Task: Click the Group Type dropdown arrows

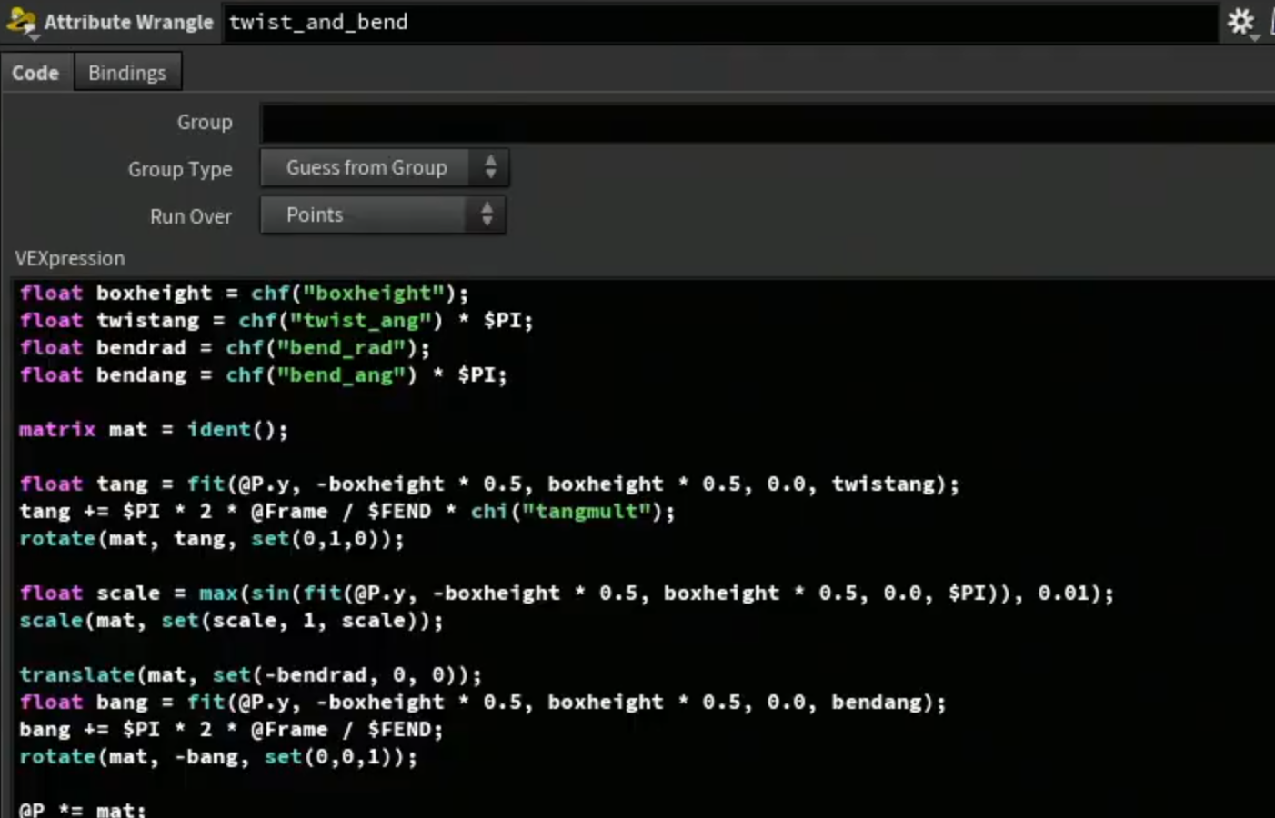Action: 490,167
